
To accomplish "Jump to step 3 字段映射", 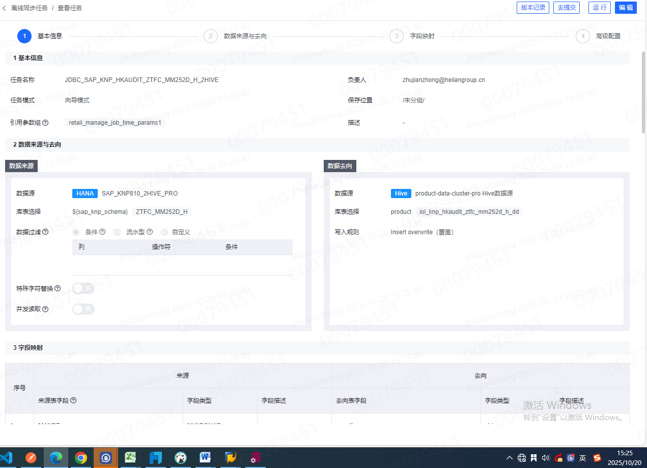I will pyautogui.click(x=397, y=36).
